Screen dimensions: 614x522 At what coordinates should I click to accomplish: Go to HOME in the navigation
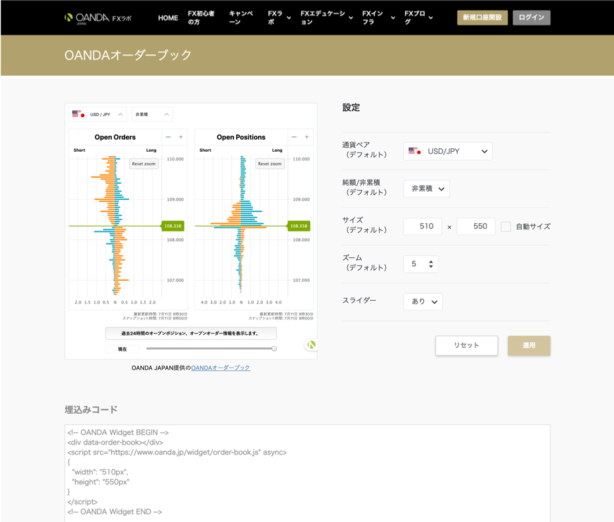tap(168, 18)
